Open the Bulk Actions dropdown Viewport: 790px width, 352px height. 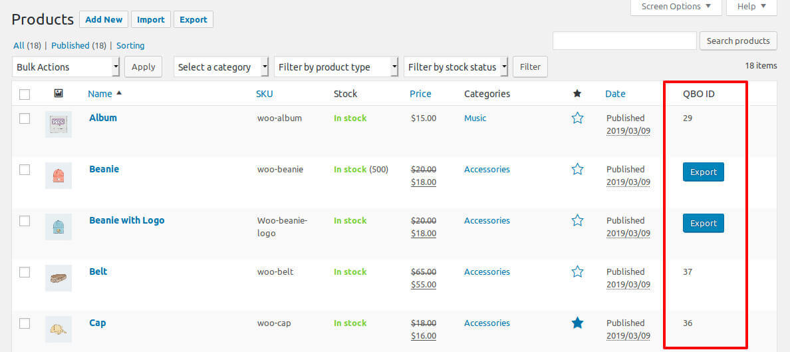pyautogui.click(x=66, y=67)
